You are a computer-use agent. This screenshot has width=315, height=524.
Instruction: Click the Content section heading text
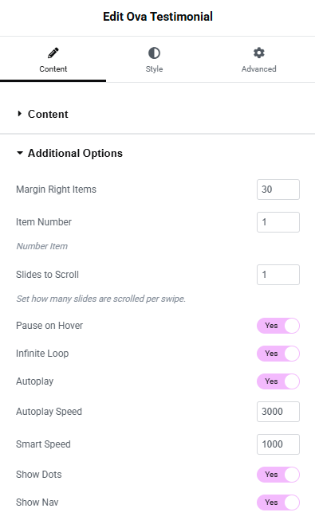48,115
